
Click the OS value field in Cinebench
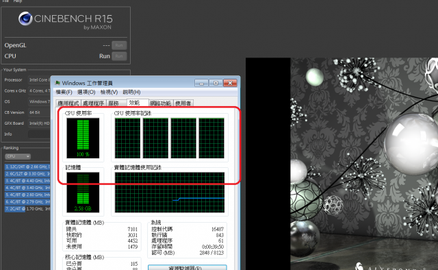39,101
